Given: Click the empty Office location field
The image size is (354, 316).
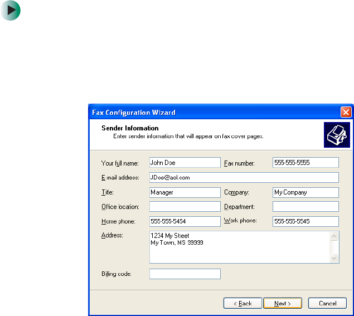Looking at the screenshot, I should coord(185,207).
